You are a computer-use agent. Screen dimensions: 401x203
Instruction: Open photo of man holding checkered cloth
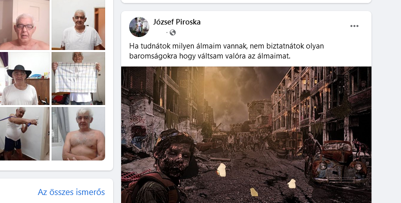click(78, 78)
